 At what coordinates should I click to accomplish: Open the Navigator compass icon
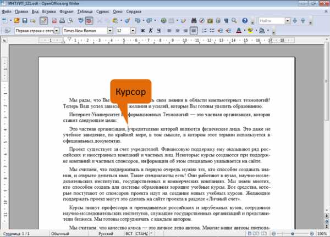pos(202,20)
